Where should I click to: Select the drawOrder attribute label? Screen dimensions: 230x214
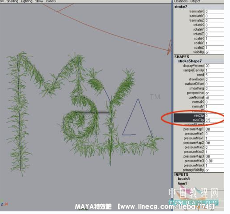(196, 79)
